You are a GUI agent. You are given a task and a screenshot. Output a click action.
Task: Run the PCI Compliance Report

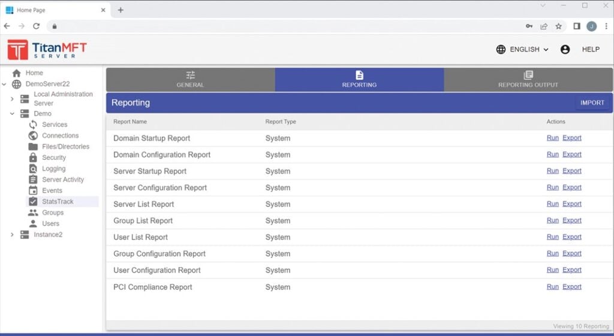[x=552, y=287]
